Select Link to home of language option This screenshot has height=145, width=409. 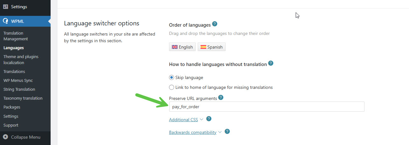pyautogui.click(x=172, y=87)
